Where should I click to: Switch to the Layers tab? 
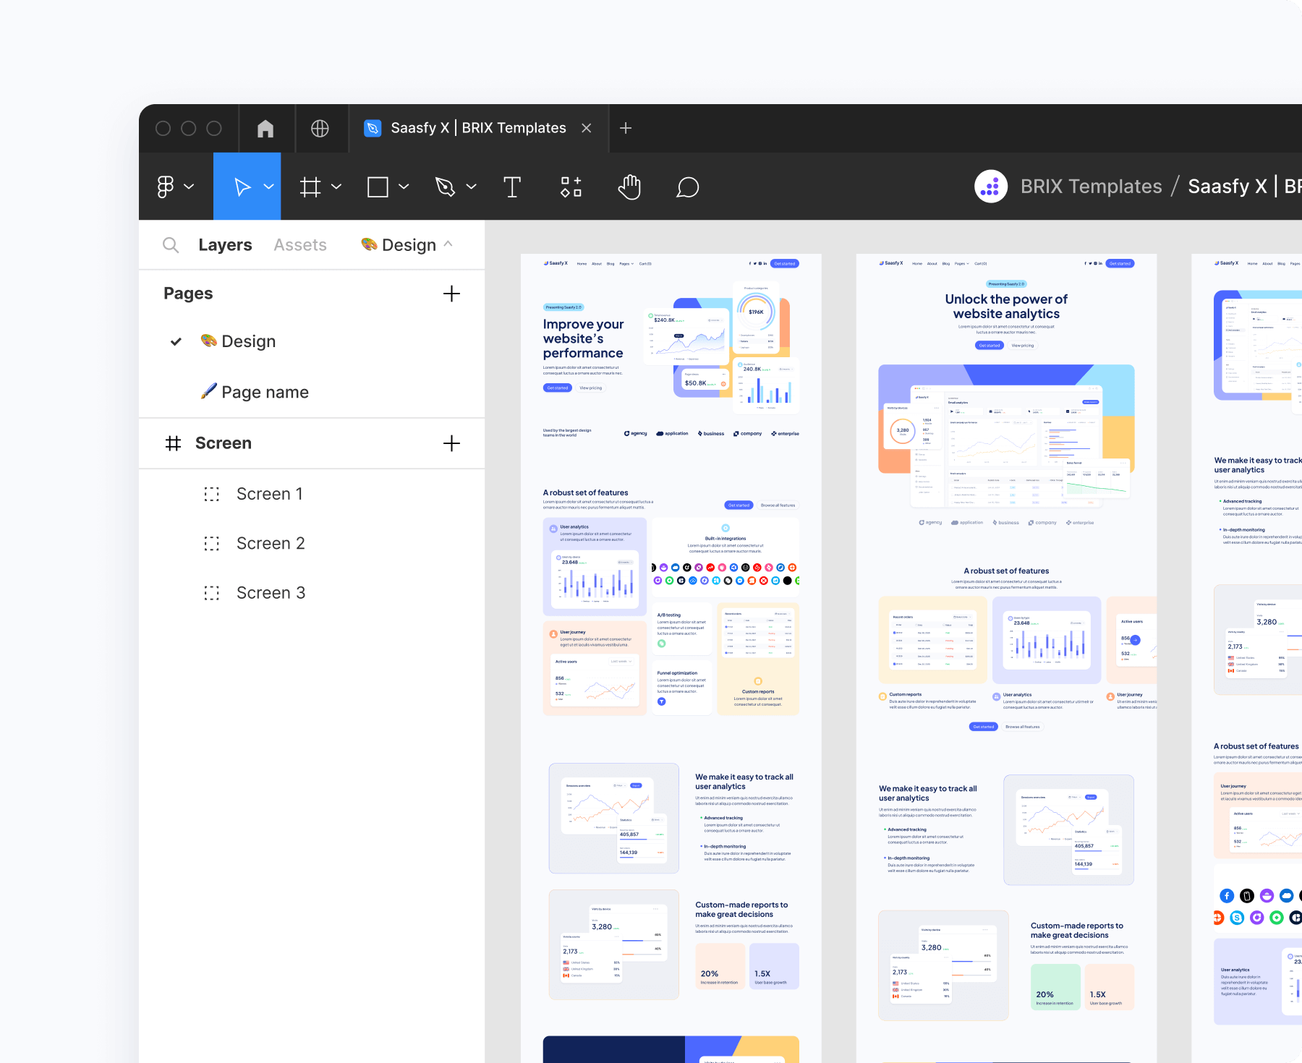pyautogui.click(x=225, y=244)
